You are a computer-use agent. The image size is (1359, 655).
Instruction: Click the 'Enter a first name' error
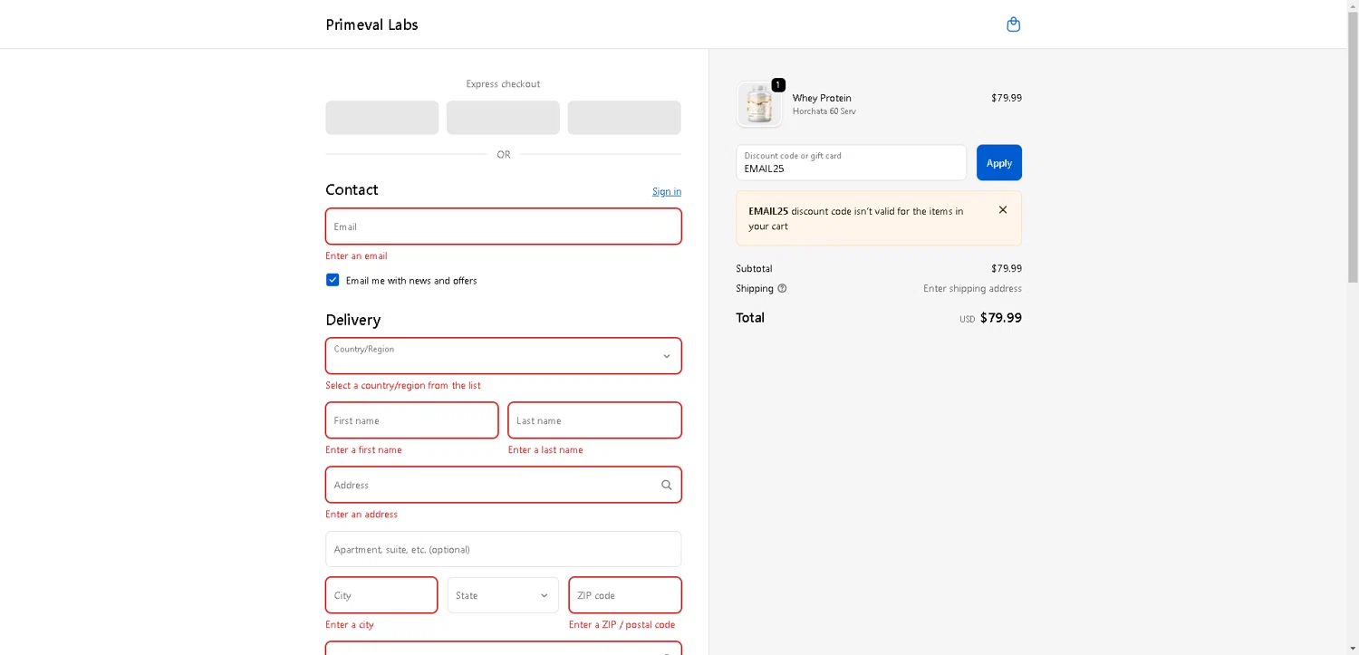click(x=363, y=450)
